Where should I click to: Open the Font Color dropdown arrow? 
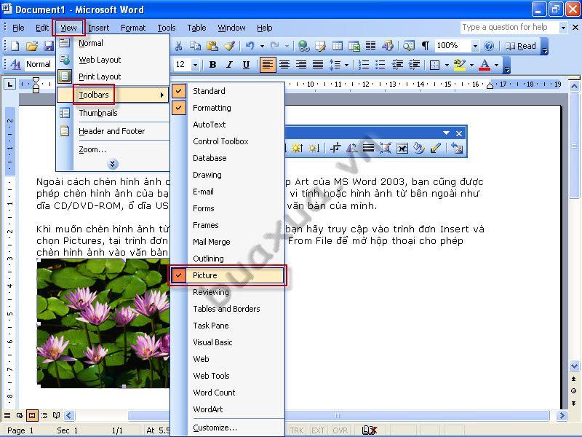[x=496, y=65]
